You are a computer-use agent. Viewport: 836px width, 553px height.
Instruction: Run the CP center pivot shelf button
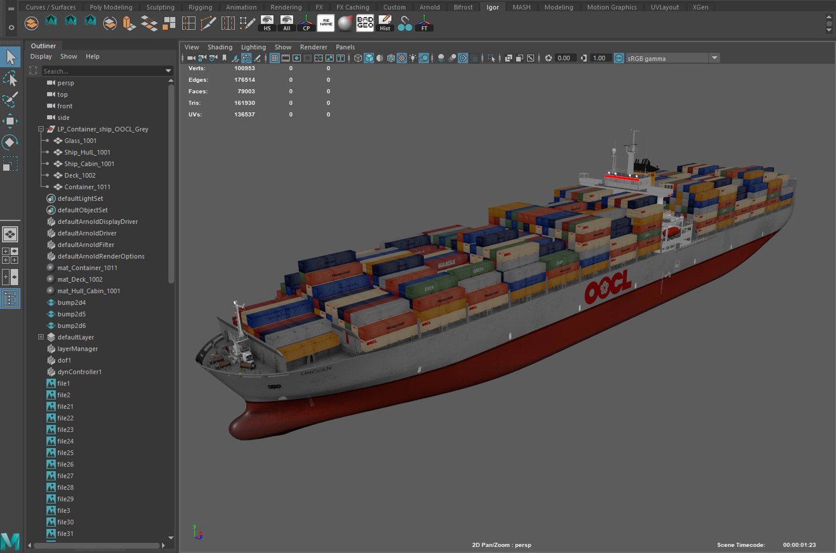coord(306,23)
